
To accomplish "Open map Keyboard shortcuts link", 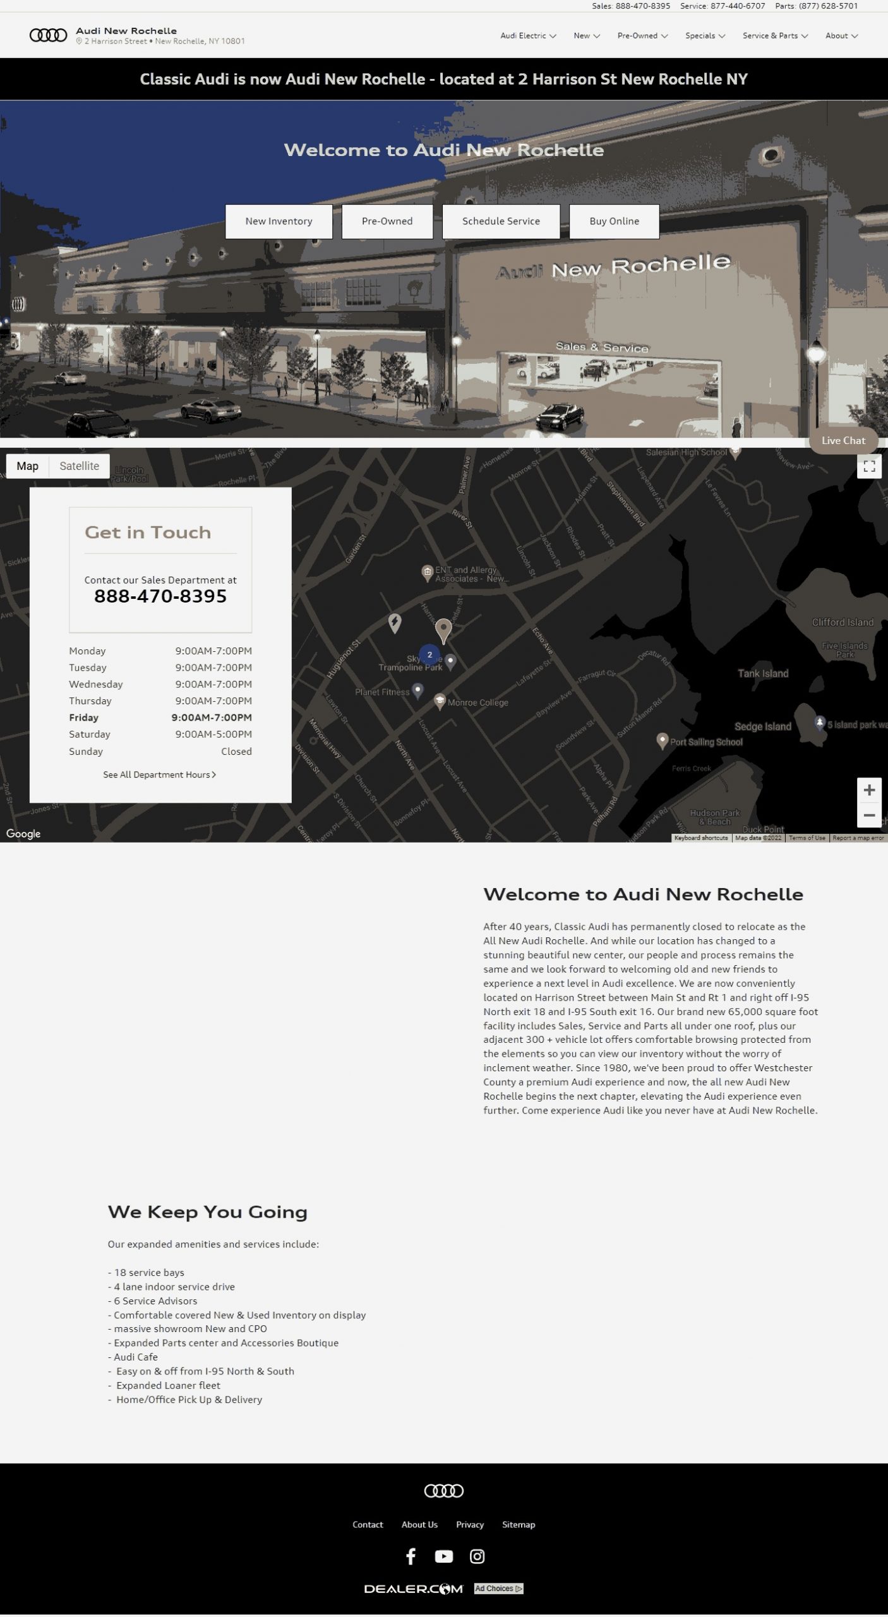I will pyautogui.click(x=701, y=838).
